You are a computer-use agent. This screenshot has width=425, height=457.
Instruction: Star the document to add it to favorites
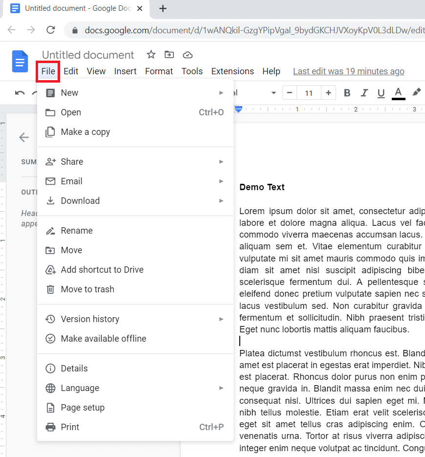tap(151, 55)
